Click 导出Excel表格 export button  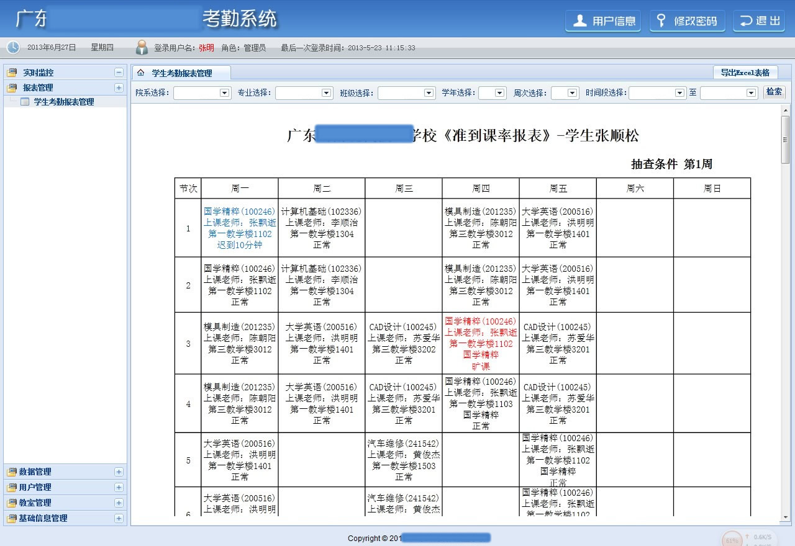point(745,73)
